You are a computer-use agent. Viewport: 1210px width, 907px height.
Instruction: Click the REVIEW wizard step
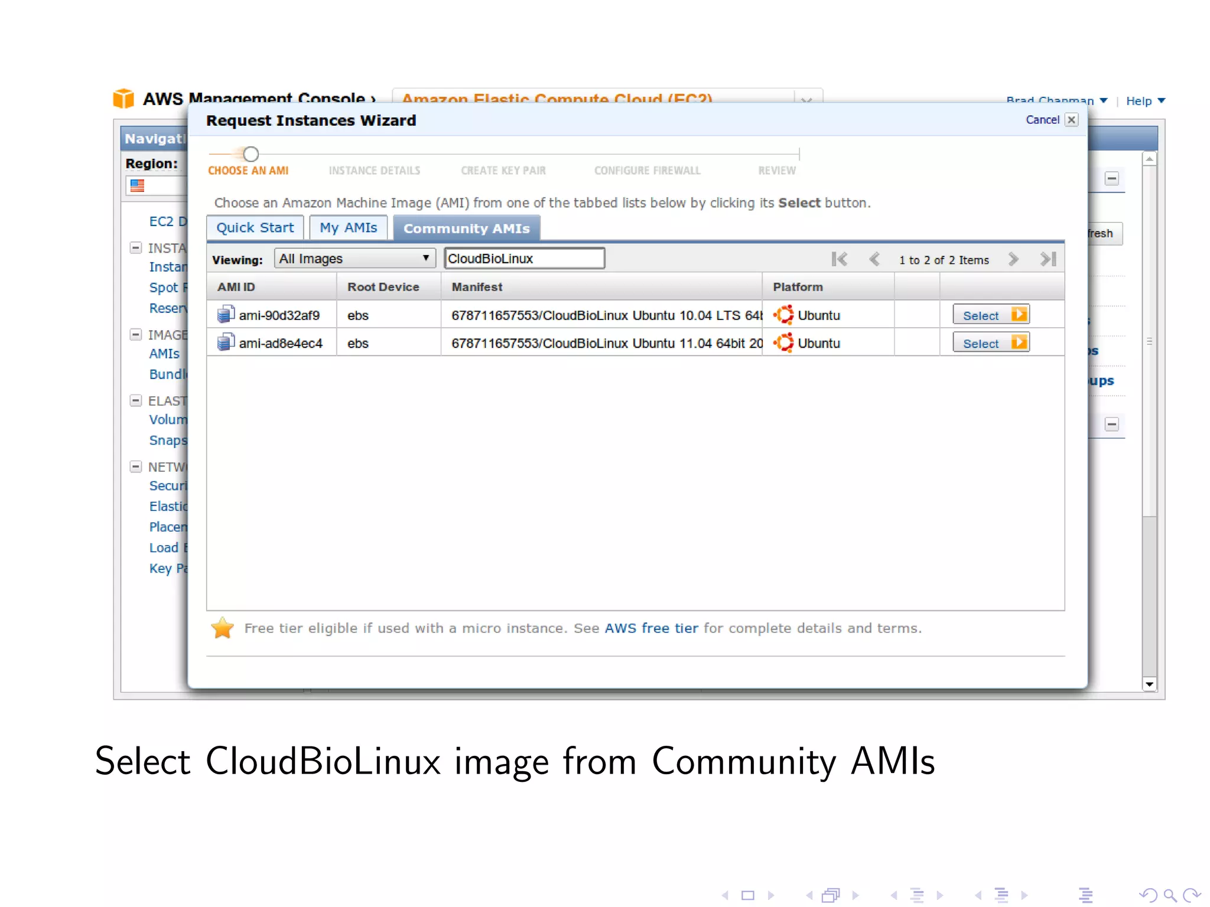pos(777,171)
